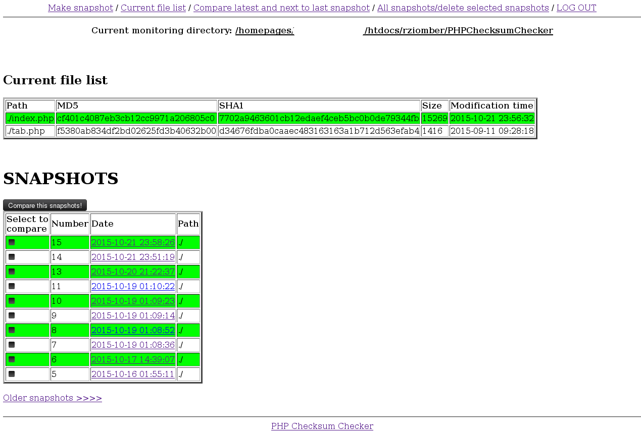Uncheck snapshot 15's compare checkbox
Image resolution: width=641 pixels, height=435 pixels.
12,242
